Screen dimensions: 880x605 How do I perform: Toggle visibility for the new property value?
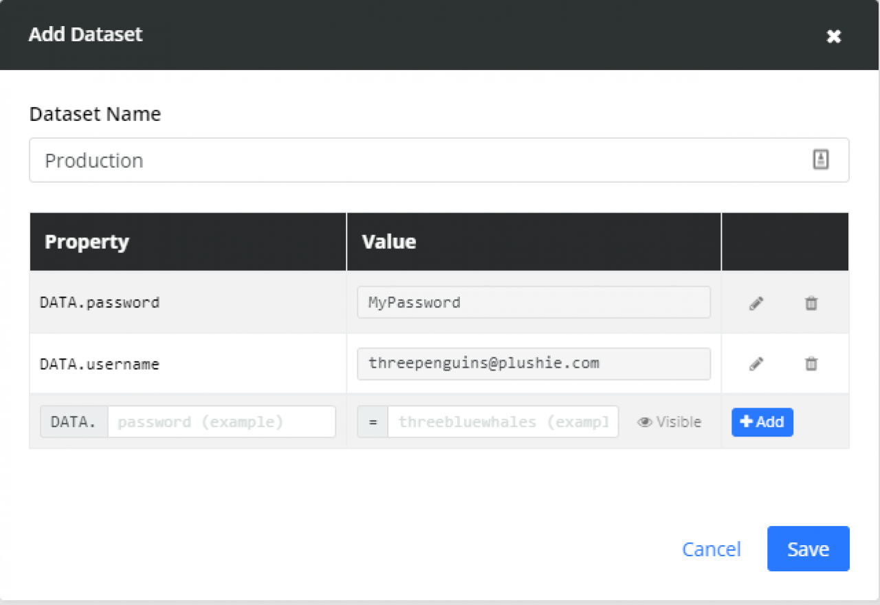(668, 421)
